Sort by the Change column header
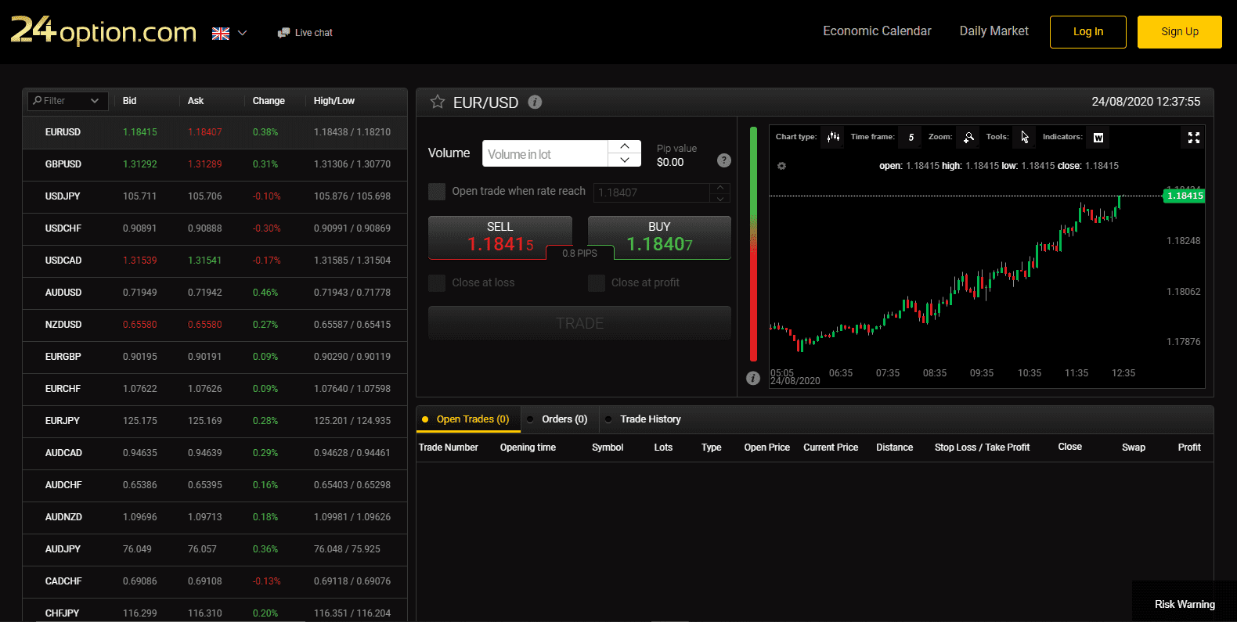The width and height of the screenshot is (1237, 622). pos(269,101)
